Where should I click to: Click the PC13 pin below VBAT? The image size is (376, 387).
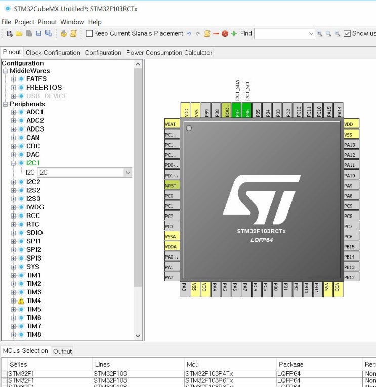pyautogui.click(x=172, y=135)
